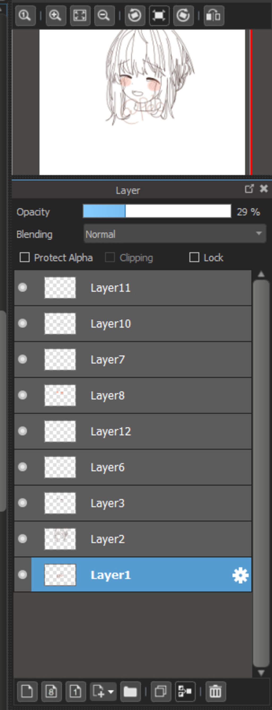
Task: Enable the Lock checkbox
Action: coord(194,257)
